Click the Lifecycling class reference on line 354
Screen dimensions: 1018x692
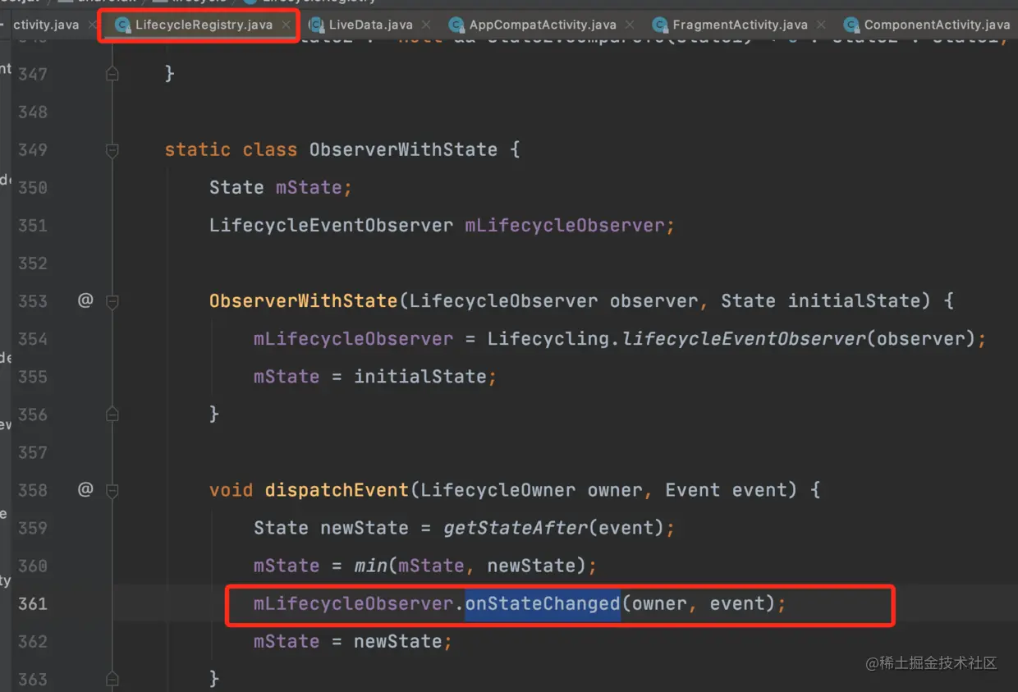pyautogui.click(x=548, y=338)
